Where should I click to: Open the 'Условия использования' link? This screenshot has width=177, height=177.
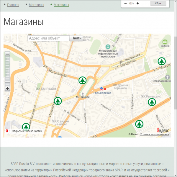pos(154,134)
